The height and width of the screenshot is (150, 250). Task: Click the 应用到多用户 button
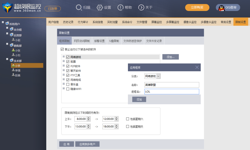click(x=87, y=144)
